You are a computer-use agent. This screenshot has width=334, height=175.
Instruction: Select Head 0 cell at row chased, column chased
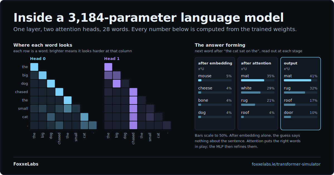pyautogui.click(x=59, y=92)
